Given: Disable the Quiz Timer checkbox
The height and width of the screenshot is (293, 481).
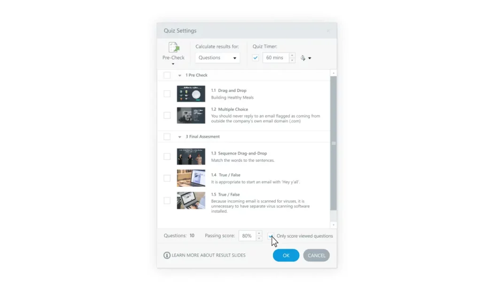Looking at the screenshot, I should coord(256,58).
